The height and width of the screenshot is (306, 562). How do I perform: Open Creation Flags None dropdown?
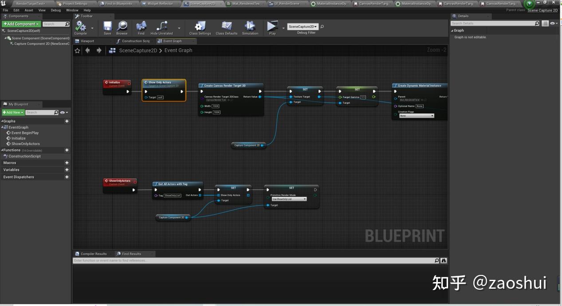[417, 116]
